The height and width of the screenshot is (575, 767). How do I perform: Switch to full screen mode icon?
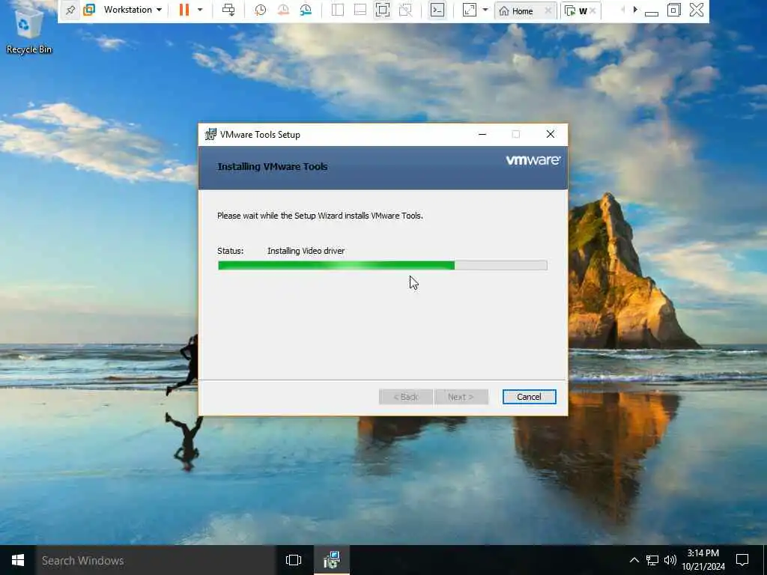[x=383, y=10]
